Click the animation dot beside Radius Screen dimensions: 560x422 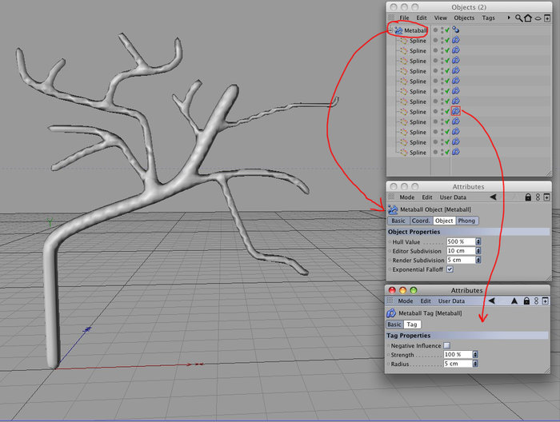tap(389, 364)
